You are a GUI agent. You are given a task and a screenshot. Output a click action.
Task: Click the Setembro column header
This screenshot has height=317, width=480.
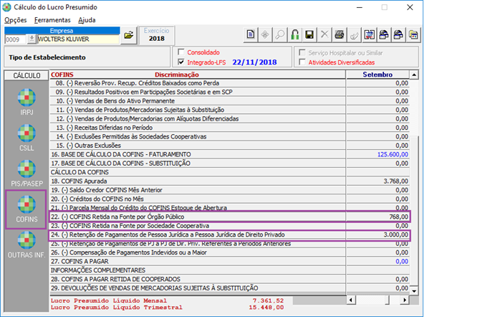point(378,75)
